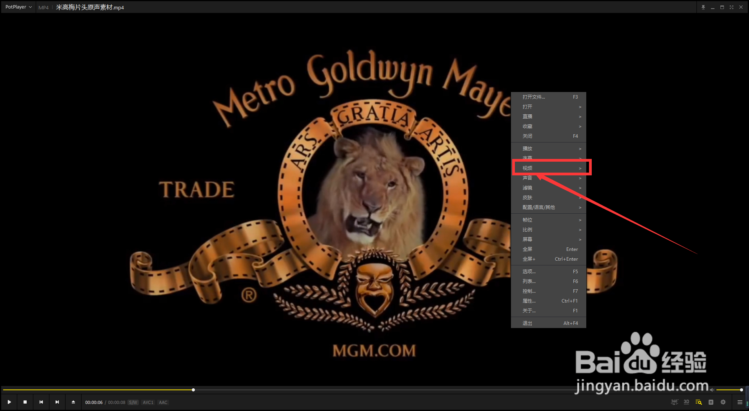
Task: Click the file title 米高梅片头原声素材.mp4
Action: point(90,7)
